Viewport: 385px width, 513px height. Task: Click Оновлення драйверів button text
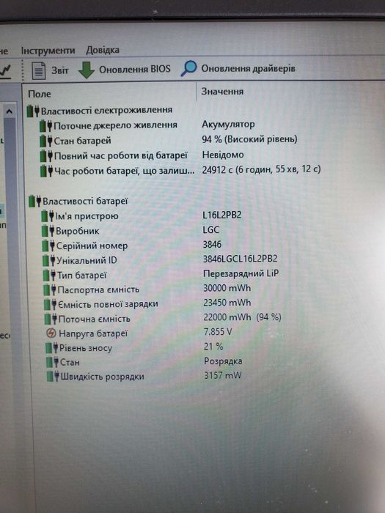[248, 68]
